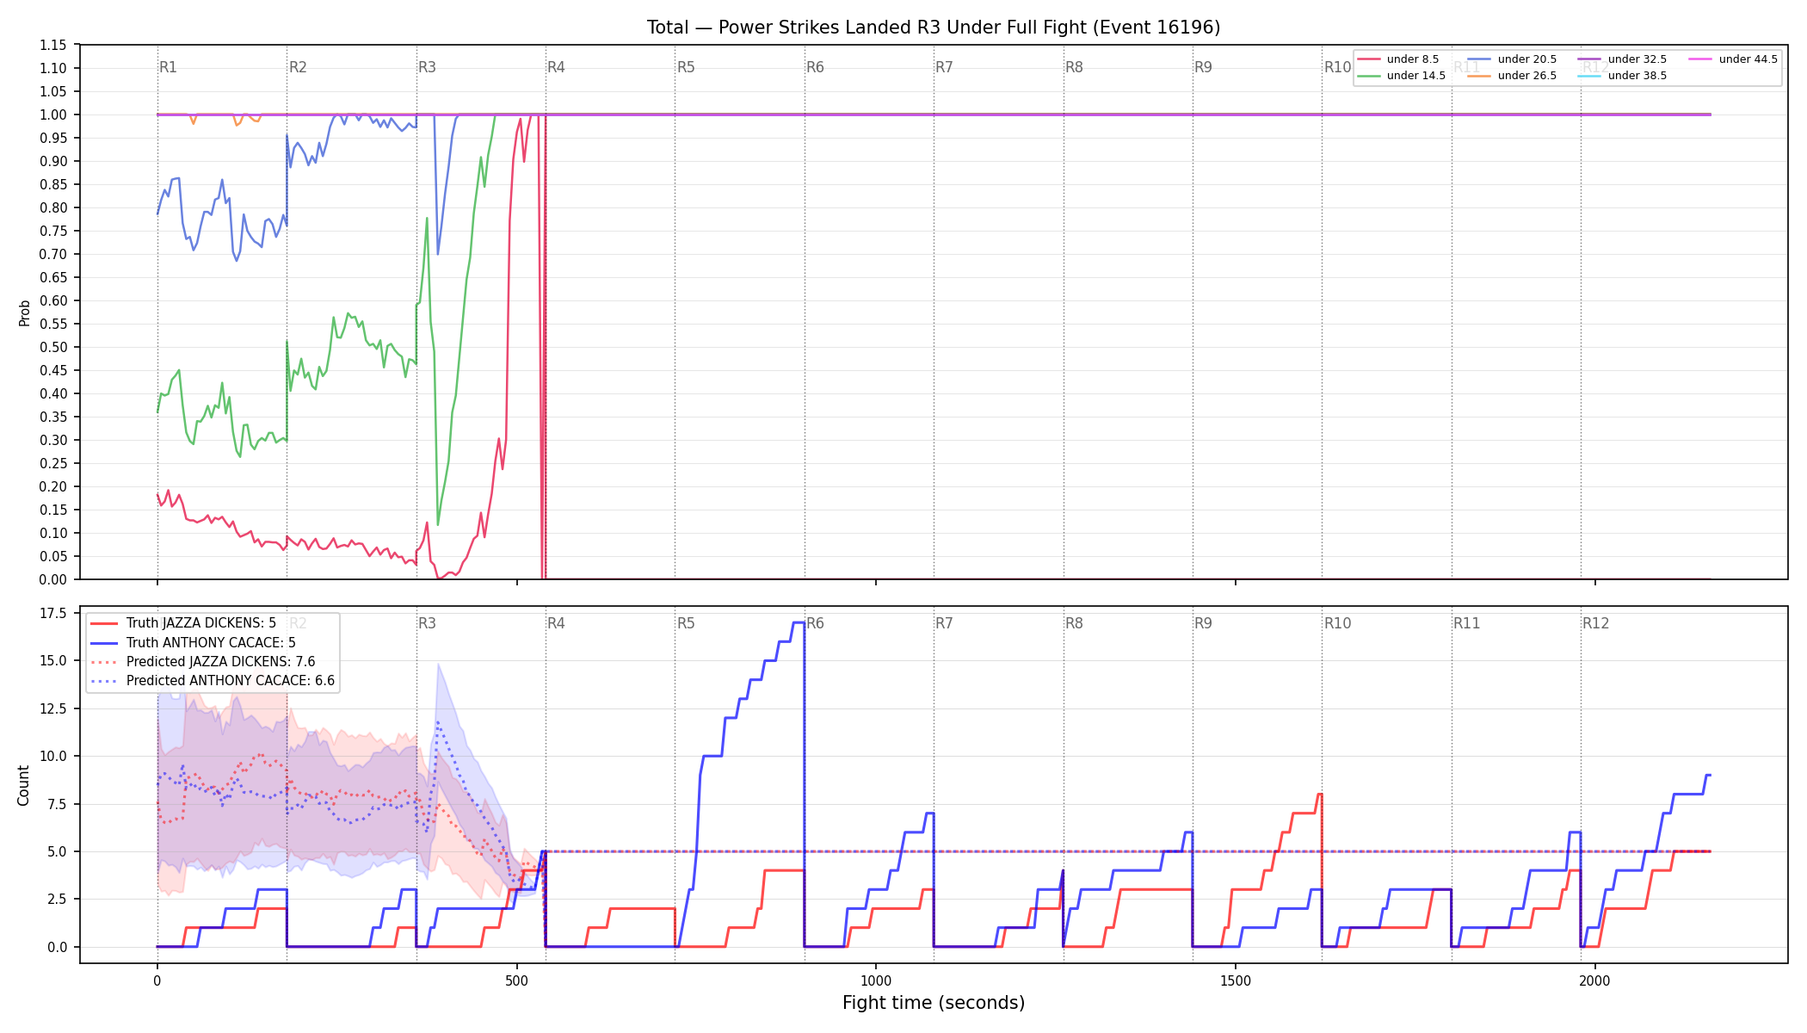Viewport: 1807px width, 1033px height.
Task: Click 'Truth JAZZA DICKENS: 5' legend label
Action: pyautogui.click(x=201, y=623)
